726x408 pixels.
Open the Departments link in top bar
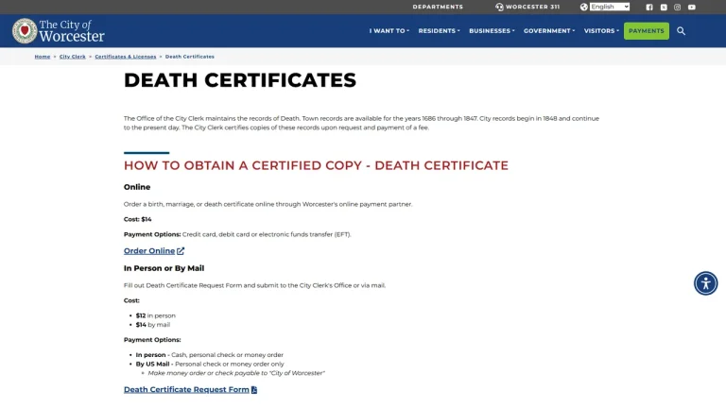[438, 7]
